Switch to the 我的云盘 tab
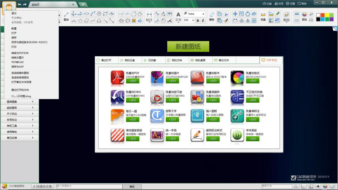Image resolution: width=338 pixels, height=190 pixels. pyautogui.click(x=130, y=60)
